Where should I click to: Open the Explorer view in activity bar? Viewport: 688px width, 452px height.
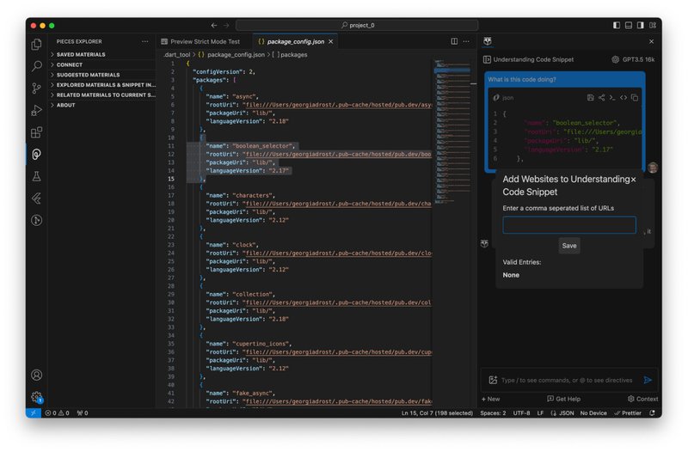click(x=37, y=45)
